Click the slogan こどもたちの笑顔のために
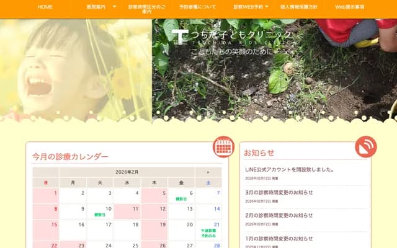397x248 pixels. click(x=233, y=52)
